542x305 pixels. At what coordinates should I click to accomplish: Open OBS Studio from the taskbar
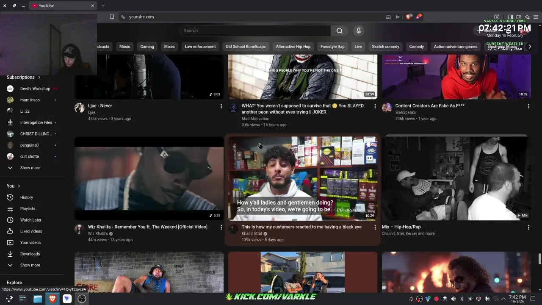click(x=82, y=299)
